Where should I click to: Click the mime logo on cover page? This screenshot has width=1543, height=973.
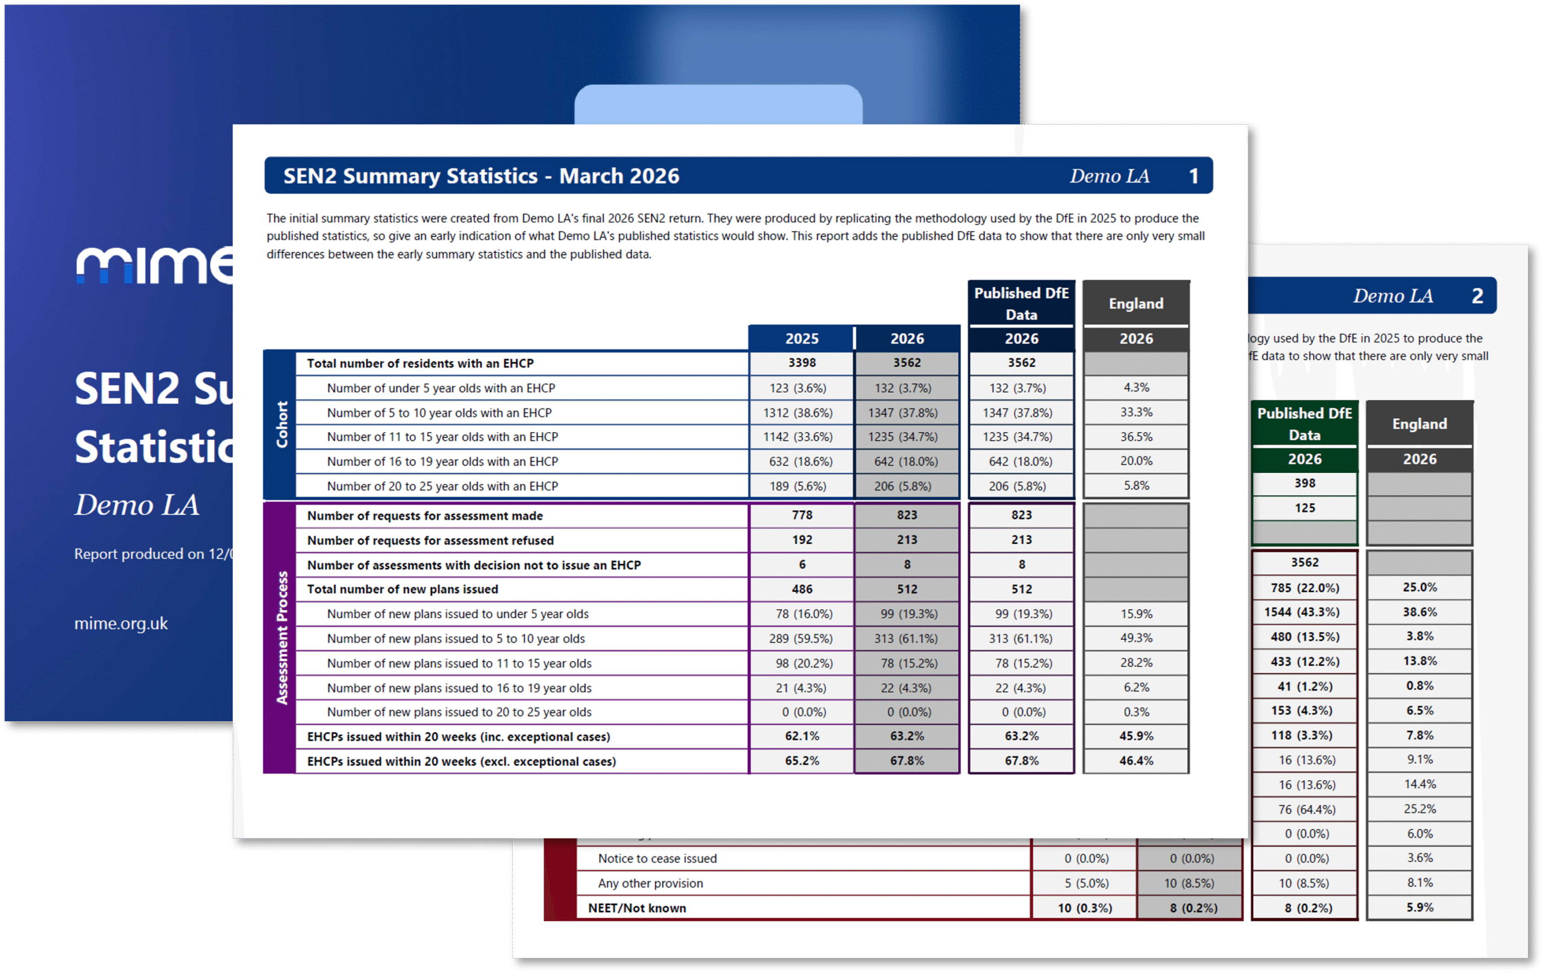click(155, 264)
